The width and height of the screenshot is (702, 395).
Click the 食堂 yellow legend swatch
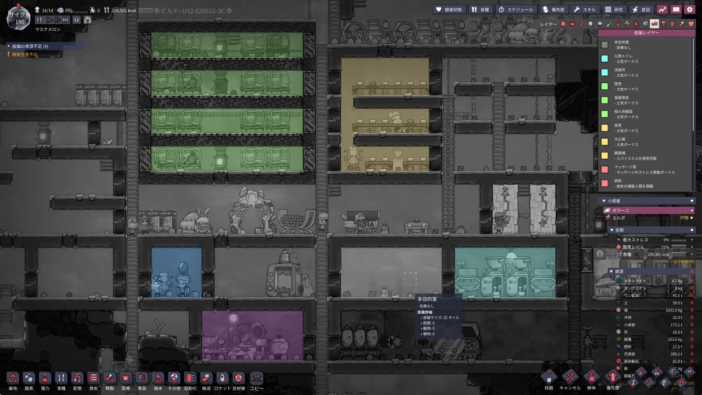(604, 128)
